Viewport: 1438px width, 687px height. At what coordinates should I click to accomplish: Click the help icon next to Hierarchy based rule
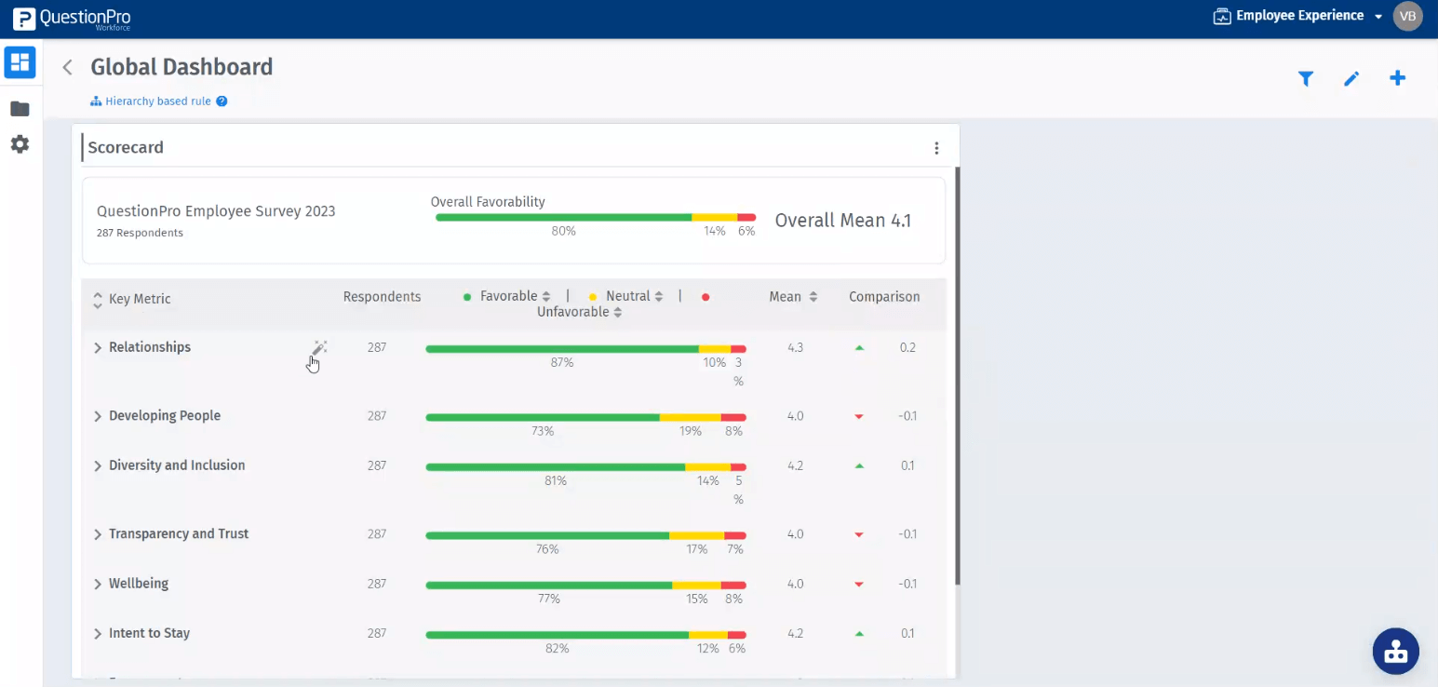(x=222, y=101)
